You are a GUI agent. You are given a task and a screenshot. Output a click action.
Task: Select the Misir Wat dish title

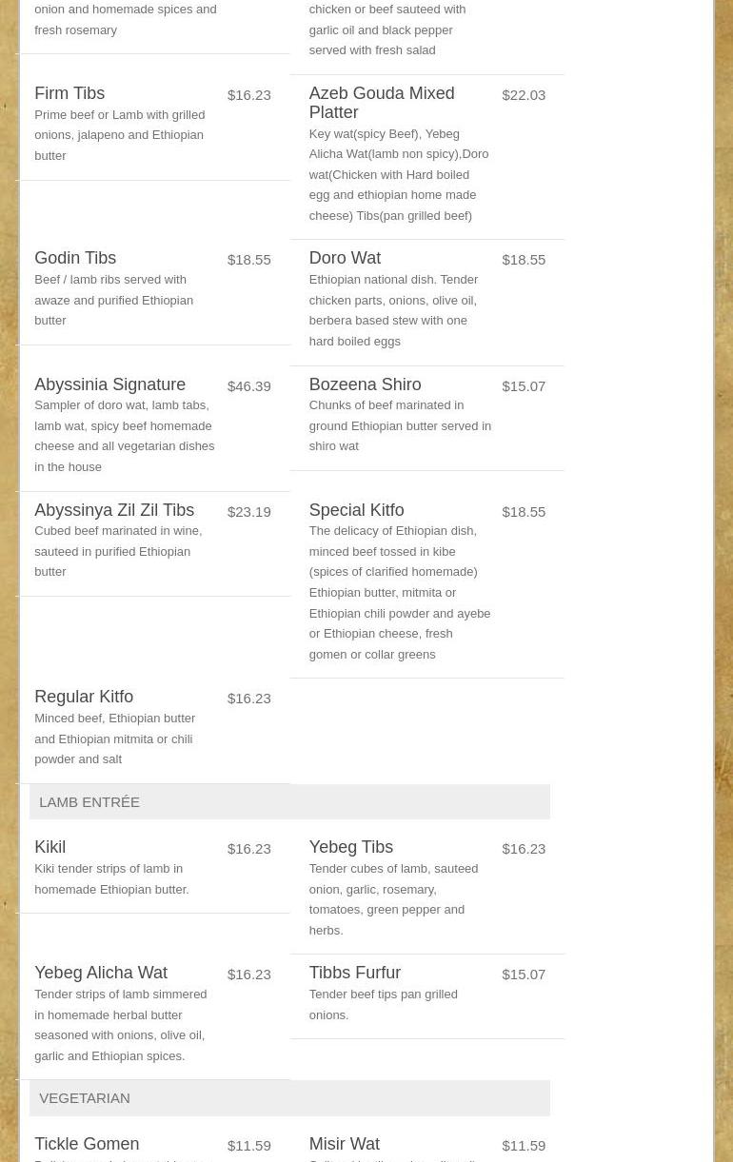pyautogui.click(x=344, y=1144)
